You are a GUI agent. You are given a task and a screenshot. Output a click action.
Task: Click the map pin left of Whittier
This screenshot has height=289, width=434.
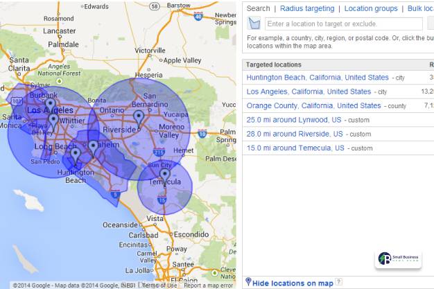(x=53, y=122)
